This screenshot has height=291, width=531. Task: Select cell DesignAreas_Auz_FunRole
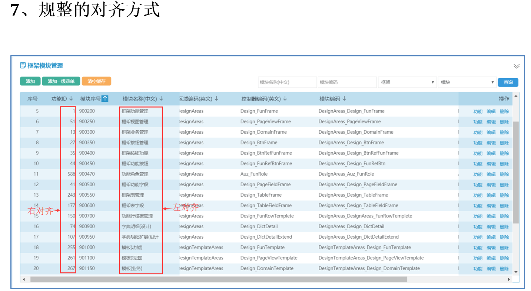[346, 174]
